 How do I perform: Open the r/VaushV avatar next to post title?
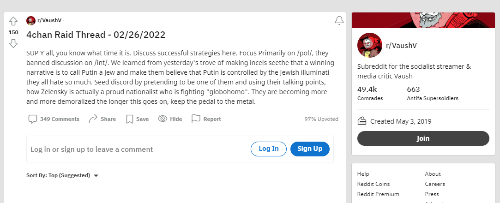click(x=30, y=21)
